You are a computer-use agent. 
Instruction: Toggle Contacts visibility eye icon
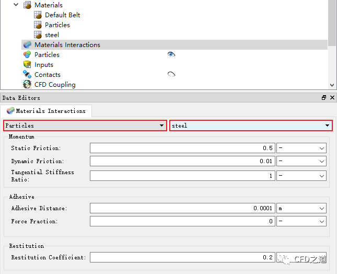(171, 74)
